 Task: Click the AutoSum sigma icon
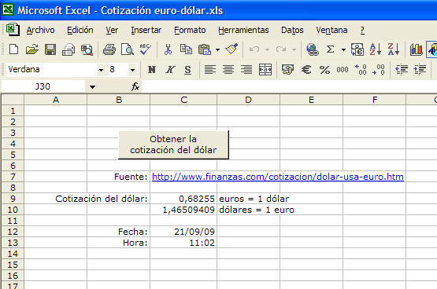point(330,49)
